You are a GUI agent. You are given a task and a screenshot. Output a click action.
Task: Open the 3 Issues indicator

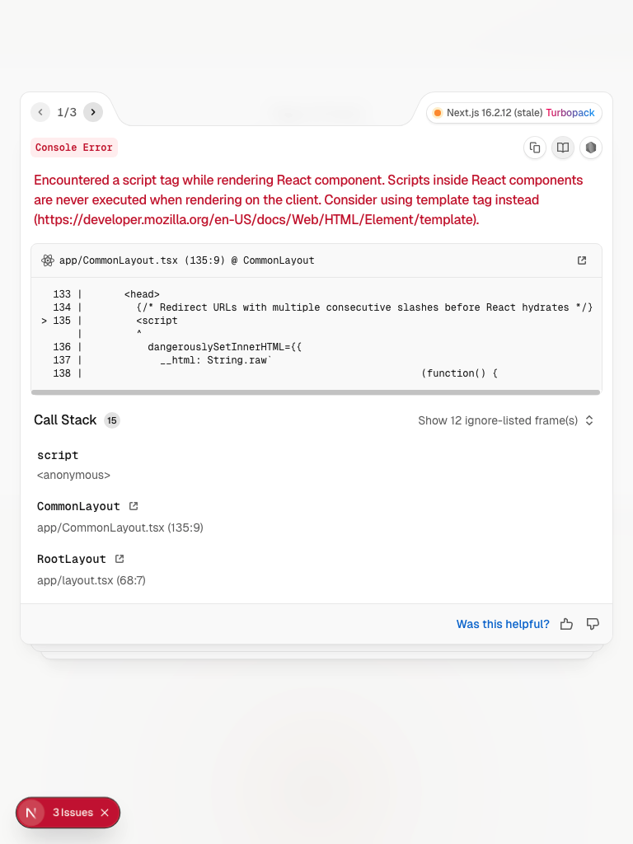[73, 813]
